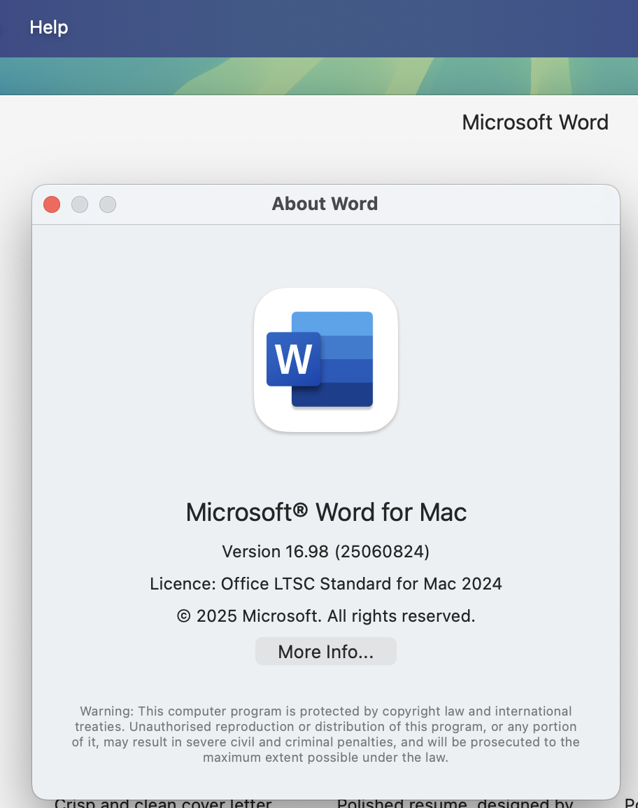Click the disabled minimize button of About Word
Screen dimensions: 638x808
(80, 204)
